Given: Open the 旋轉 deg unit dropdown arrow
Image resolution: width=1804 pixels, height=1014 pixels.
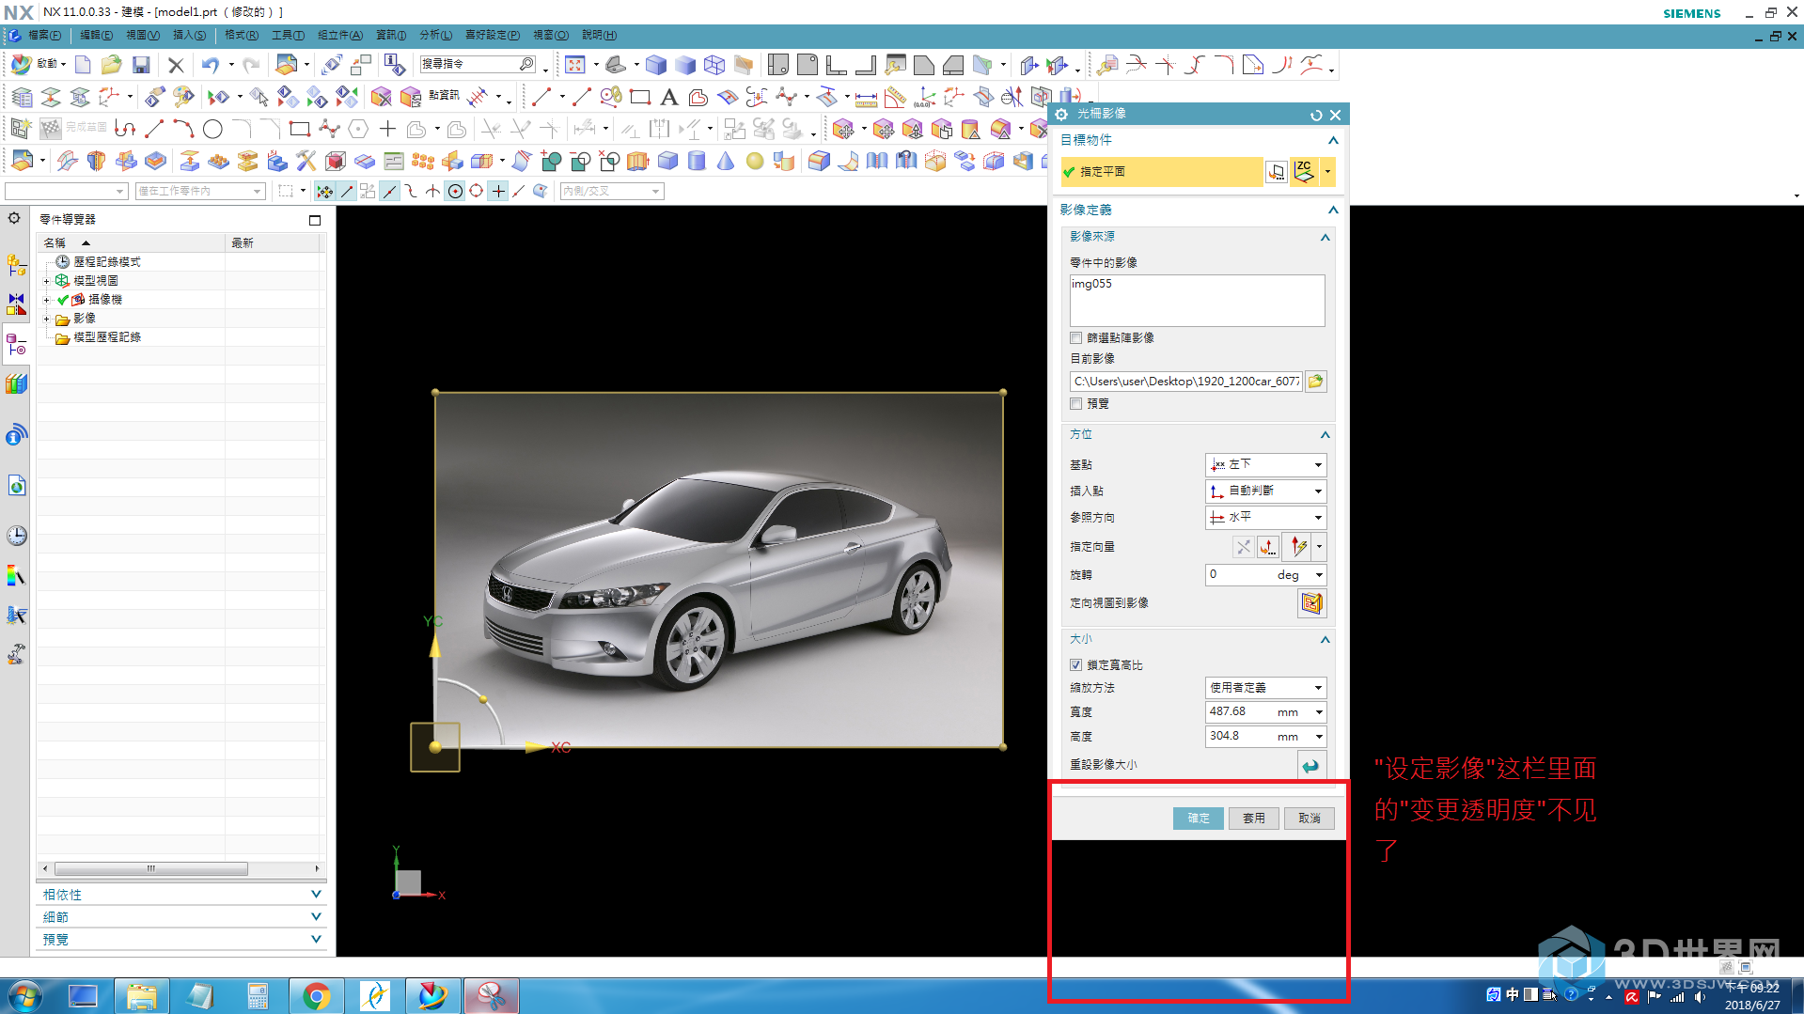Looking at the screenshot, I should [x=1319, y=575].
